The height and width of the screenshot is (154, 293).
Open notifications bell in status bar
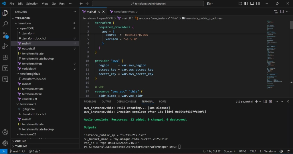pos(288,151)
